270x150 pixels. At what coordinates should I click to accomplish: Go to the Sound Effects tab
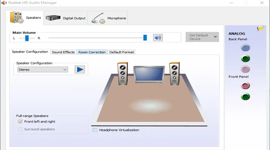click(x=63, y=52)
